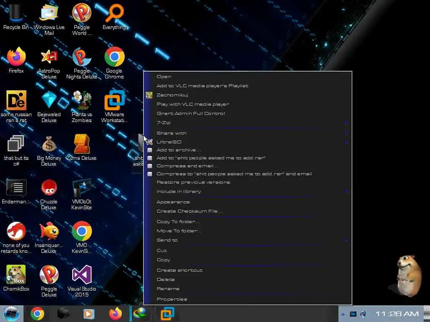Viewport: 430px width, 322px height.
Task: Show hidden system tray icons
Action: tap(343, 314)
